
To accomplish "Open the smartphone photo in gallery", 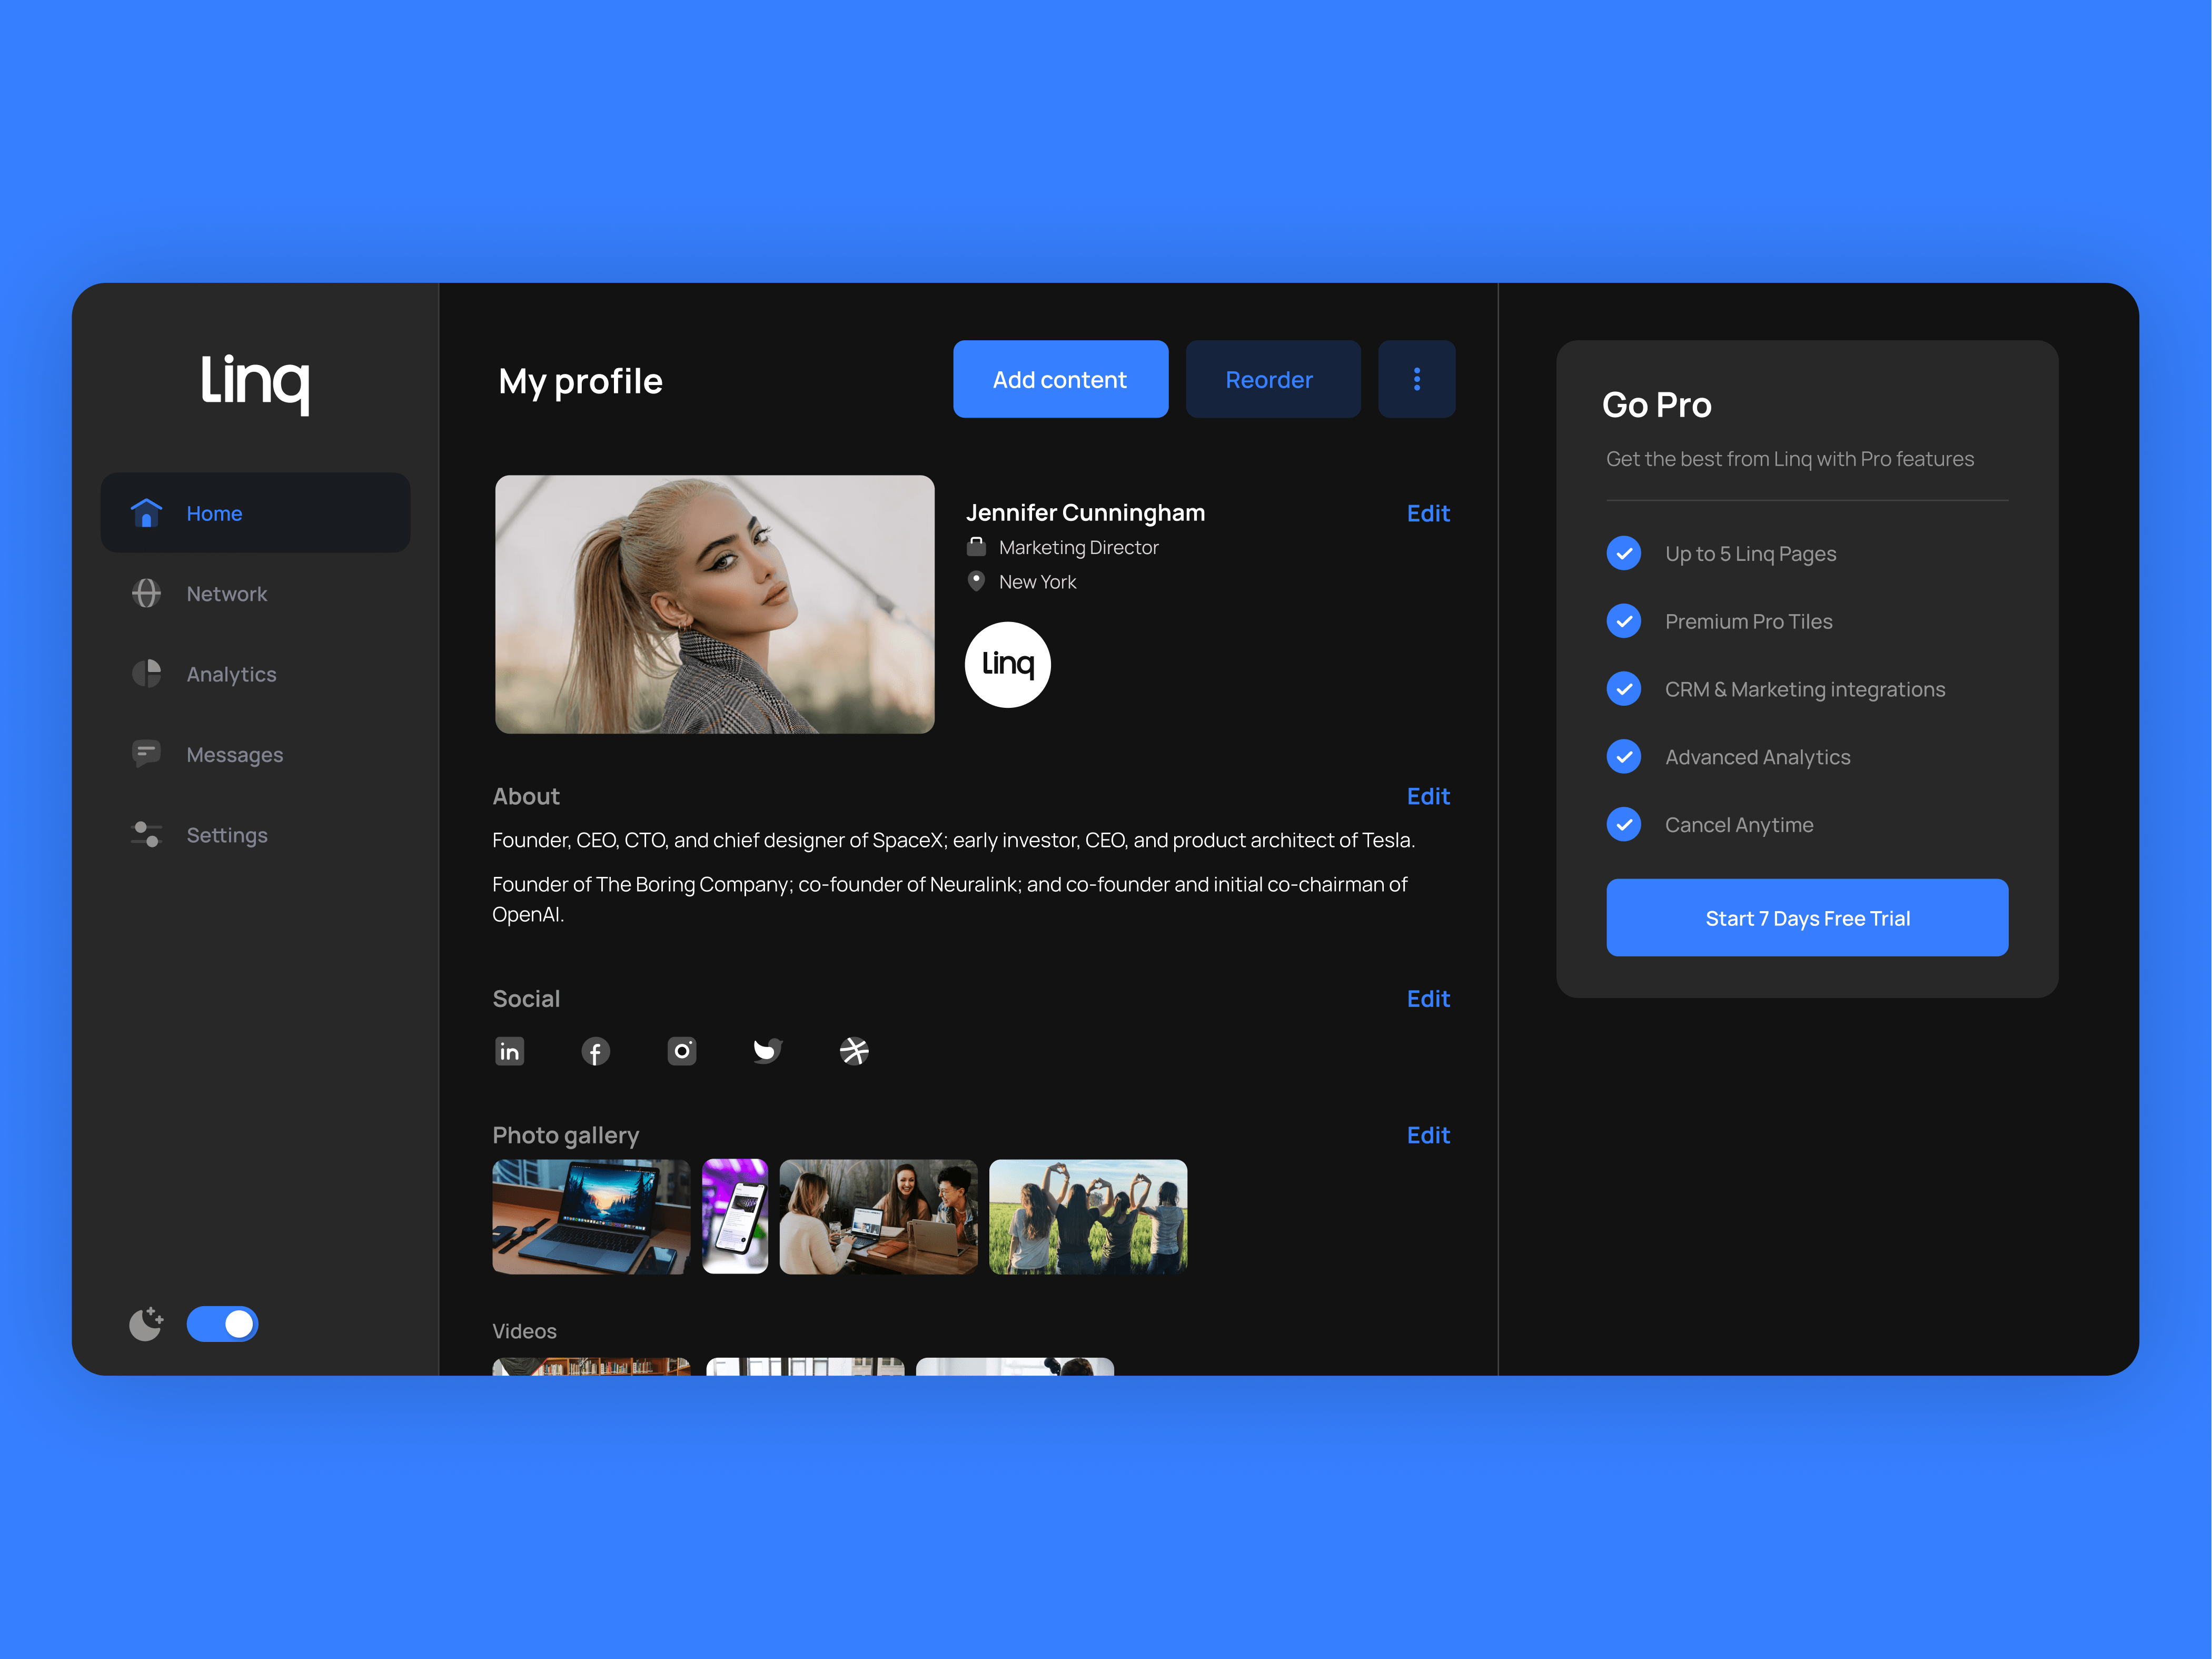I will click(x=735, y=1217).
